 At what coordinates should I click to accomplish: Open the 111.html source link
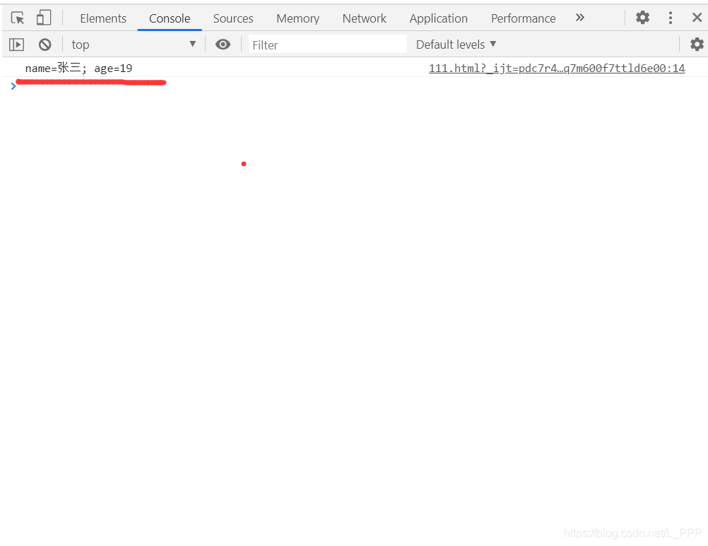[x=556, y=68]
